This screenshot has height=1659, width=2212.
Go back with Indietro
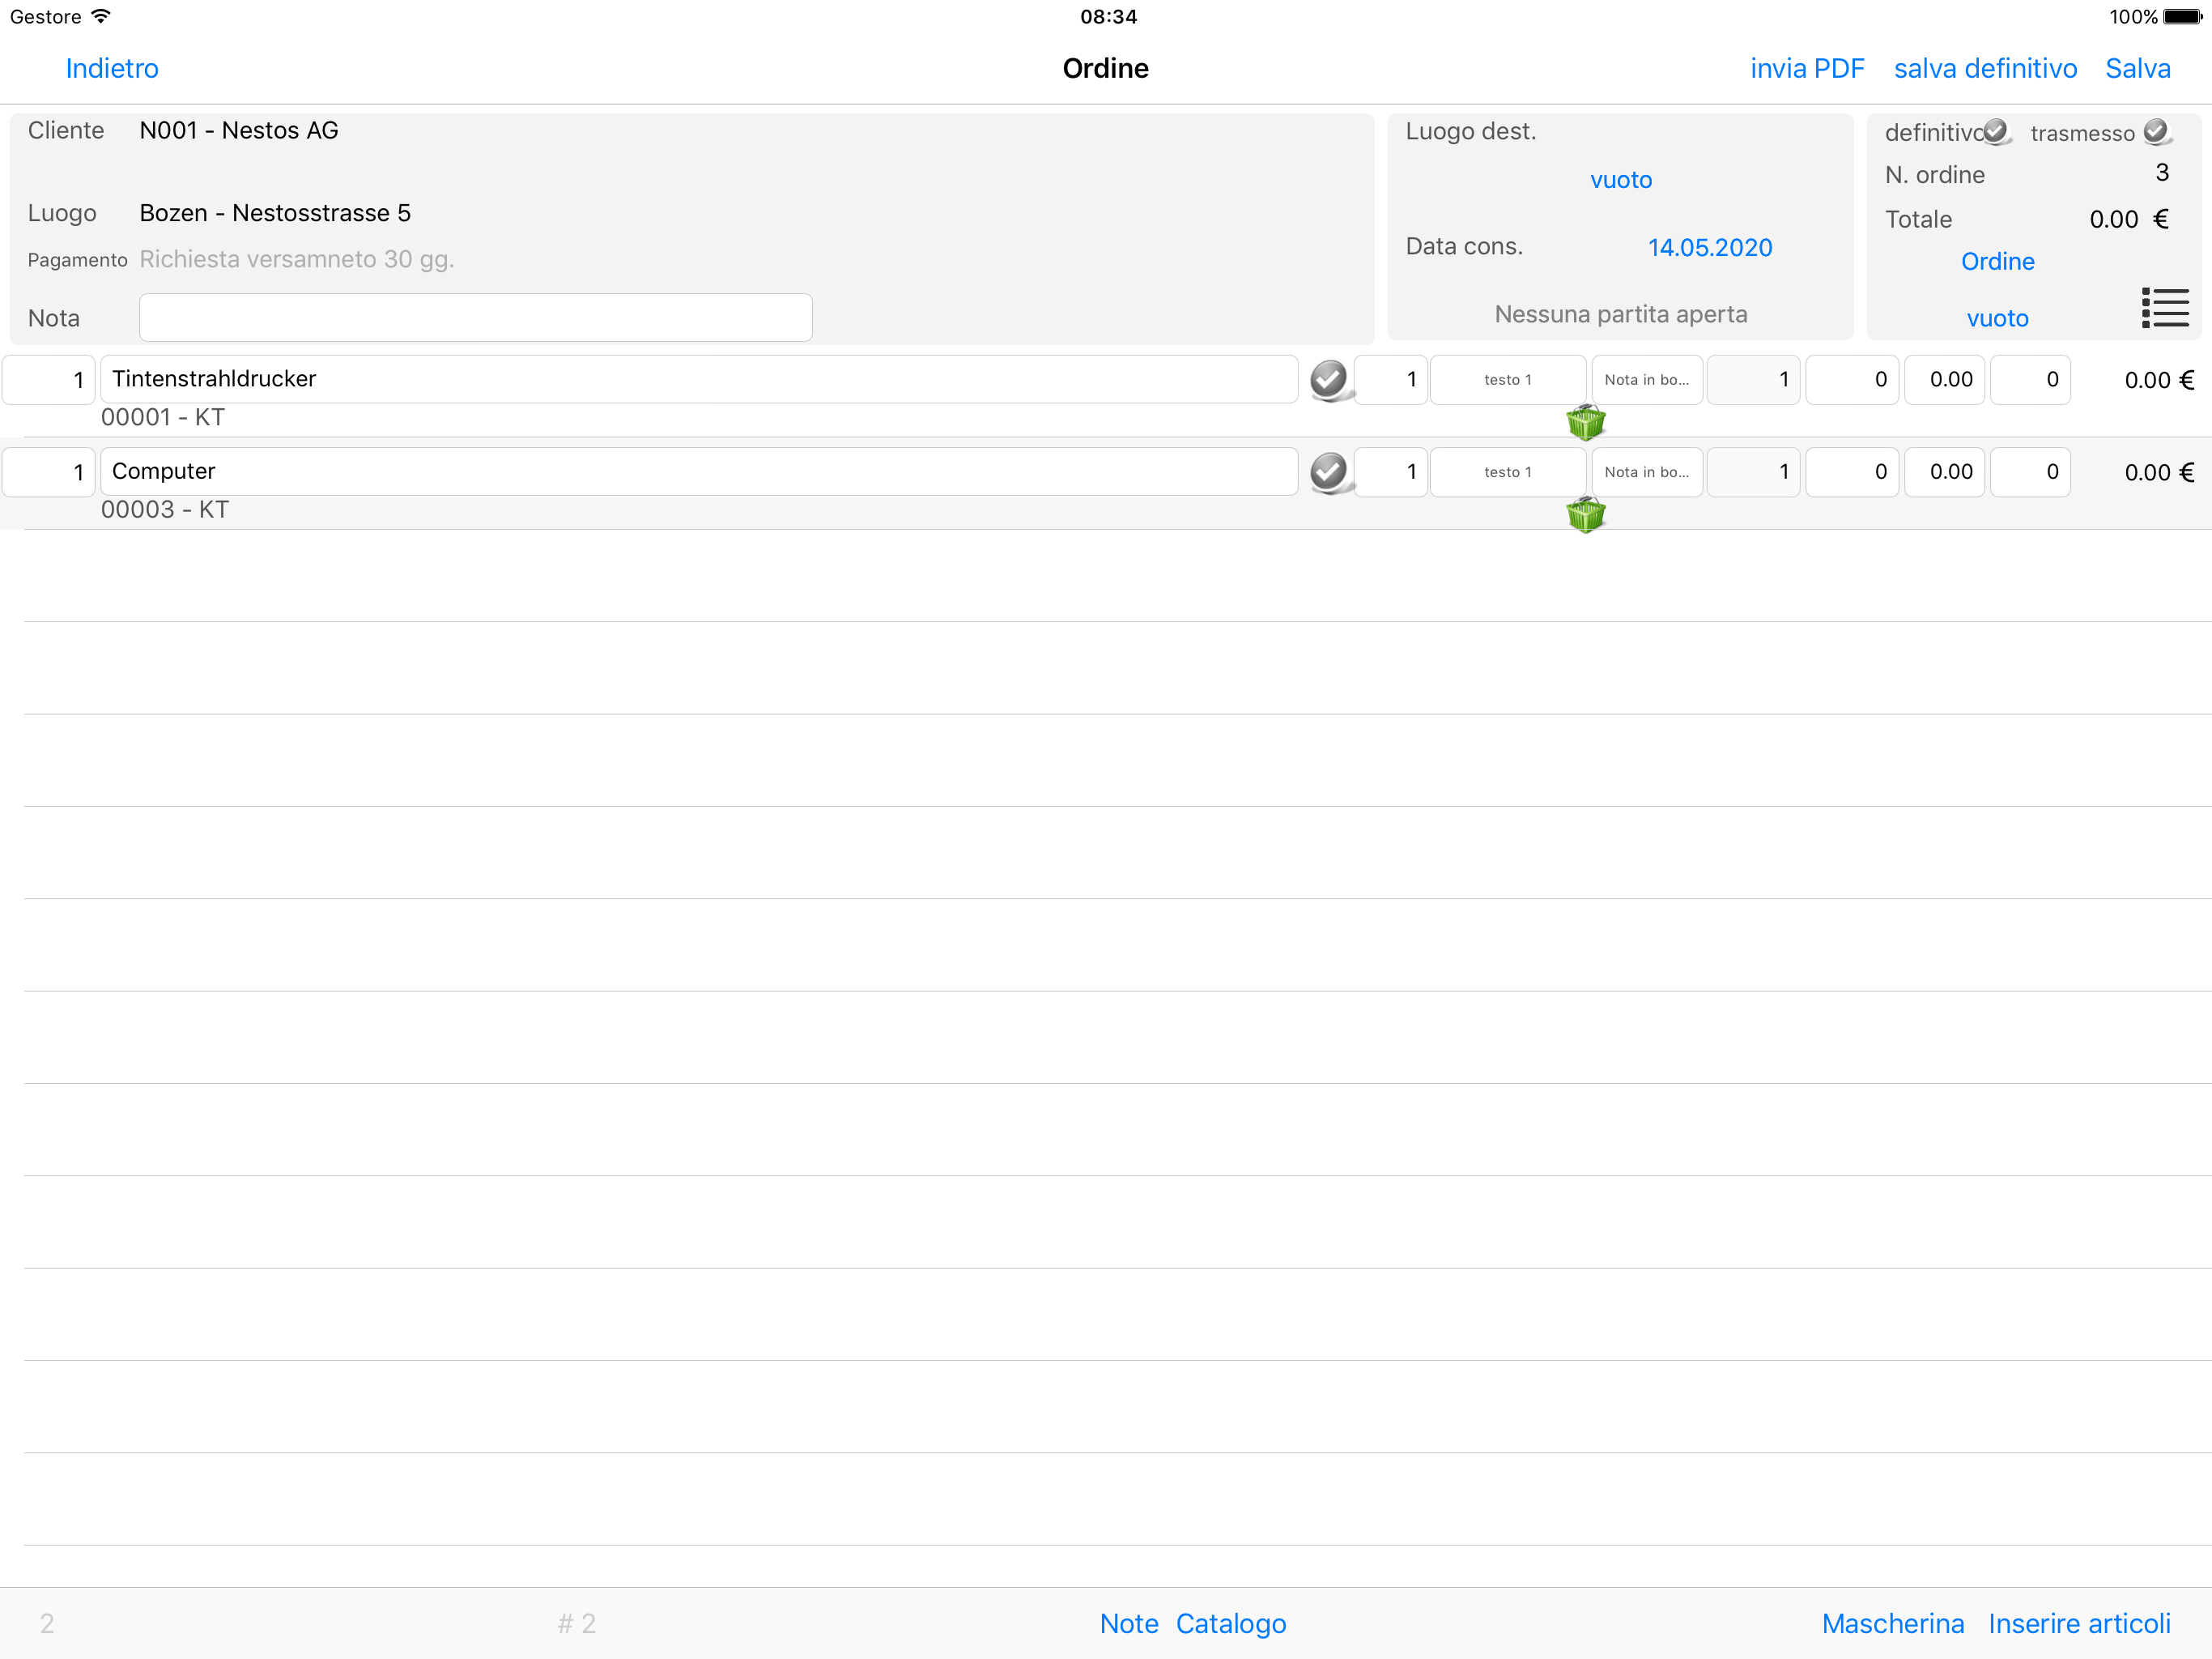[x=112, y=68]
